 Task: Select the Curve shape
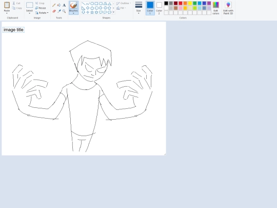pos(88,4)
